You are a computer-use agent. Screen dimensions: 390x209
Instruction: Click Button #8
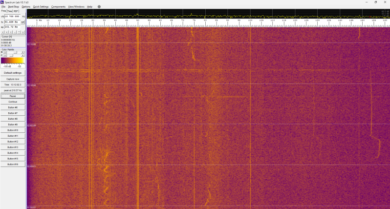pos(13,119)
